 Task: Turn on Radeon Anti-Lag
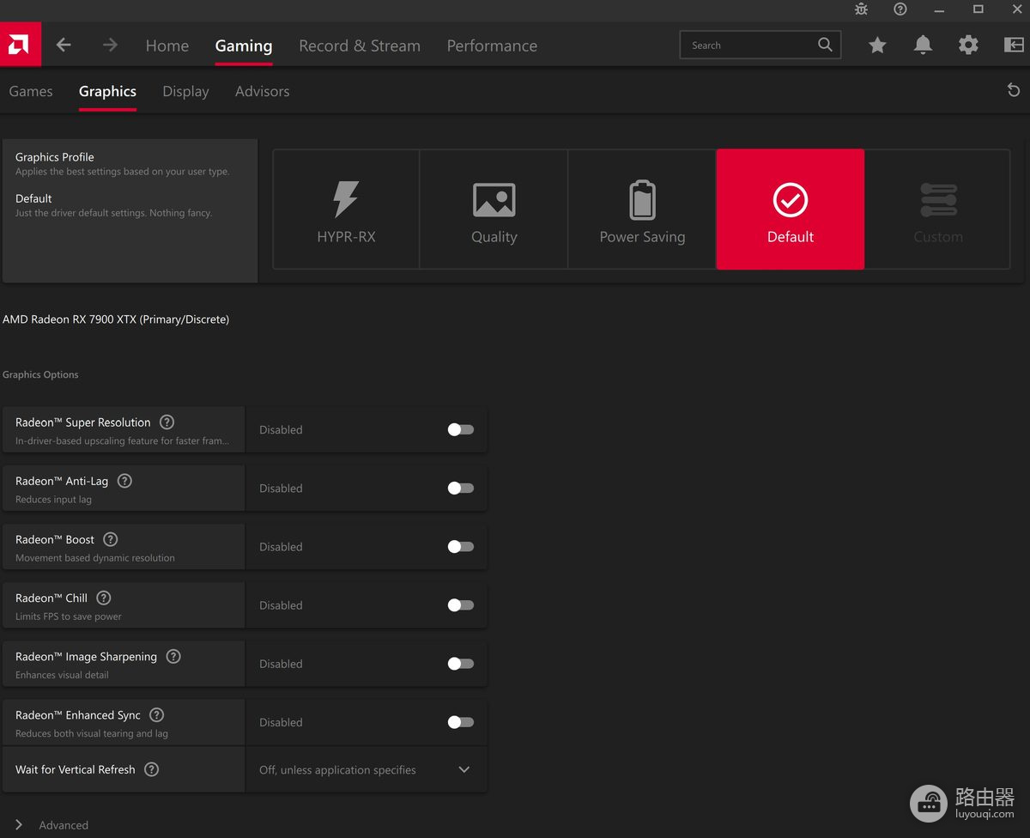click(x=461, y=488)
